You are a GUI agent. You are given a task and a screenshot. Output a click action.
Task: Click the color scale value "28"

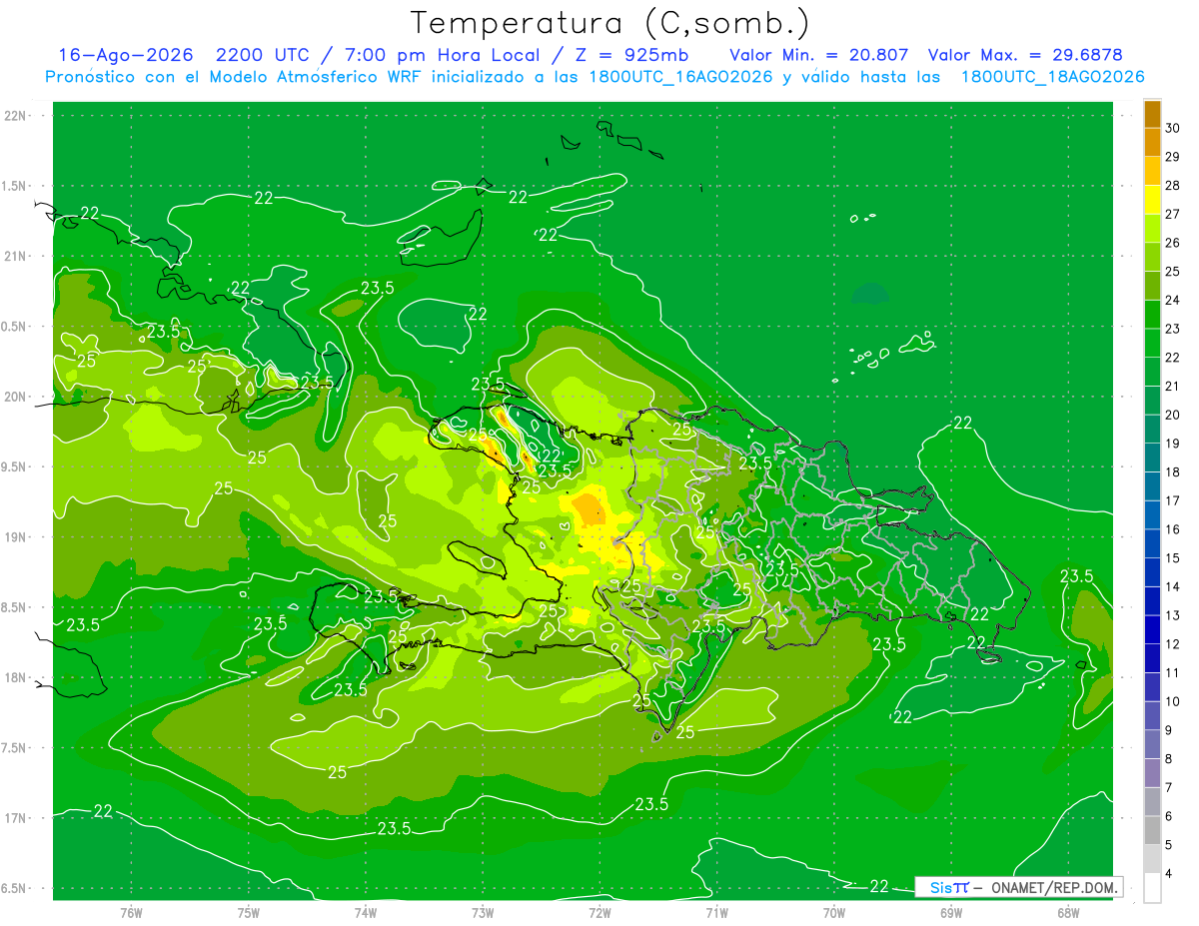[1173, 185]
